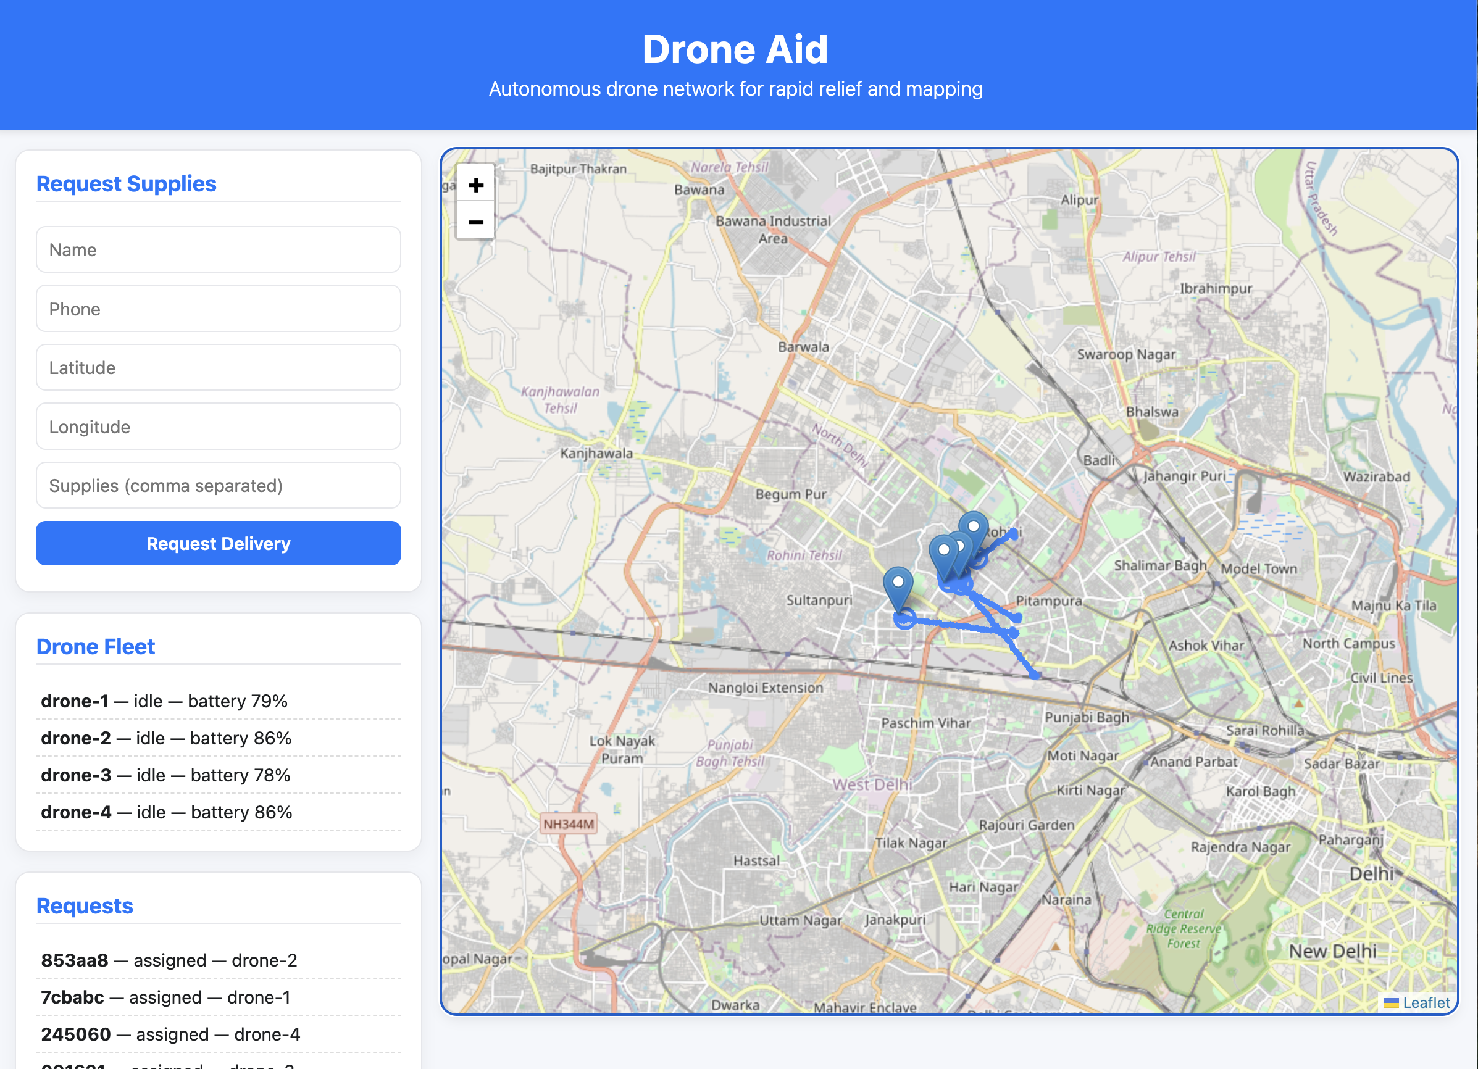
Task: Zoom in on the map
Action: (x=476, y=185)
